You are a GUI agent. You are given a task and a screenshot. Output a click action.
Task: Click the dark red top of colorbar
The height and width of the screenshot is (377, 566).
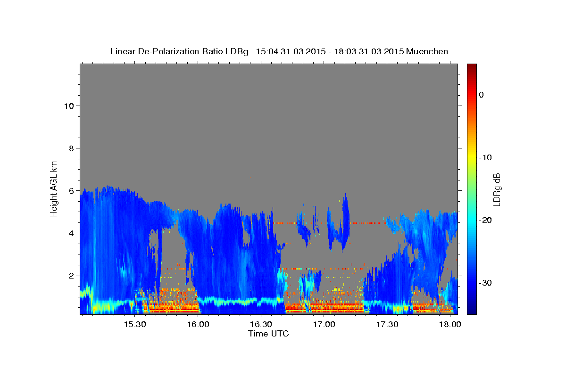[x=472, y=68]
